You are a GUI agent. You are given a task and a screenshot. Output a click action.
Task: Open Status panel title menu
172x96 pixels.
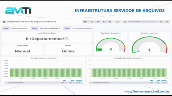coord(68,46)
